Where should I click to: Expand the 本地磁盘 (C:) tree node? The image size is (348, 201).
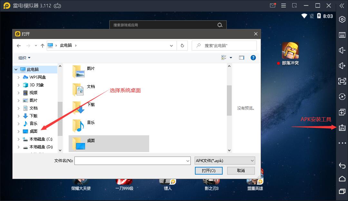[x=18, y=139]
